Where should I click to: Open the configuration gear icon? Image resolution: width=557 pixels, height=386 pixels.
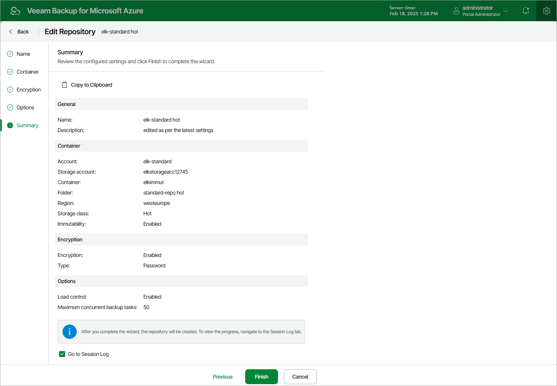click(547, 11)
